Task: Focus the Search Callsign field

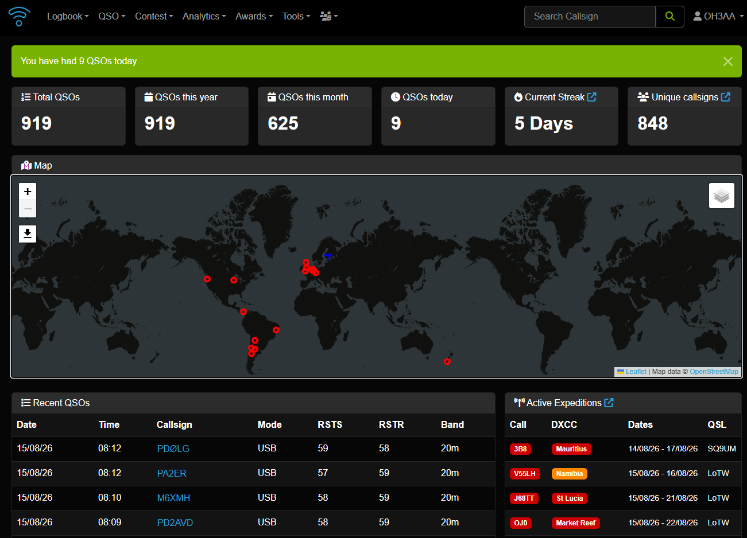Action: tap(590, 17)
